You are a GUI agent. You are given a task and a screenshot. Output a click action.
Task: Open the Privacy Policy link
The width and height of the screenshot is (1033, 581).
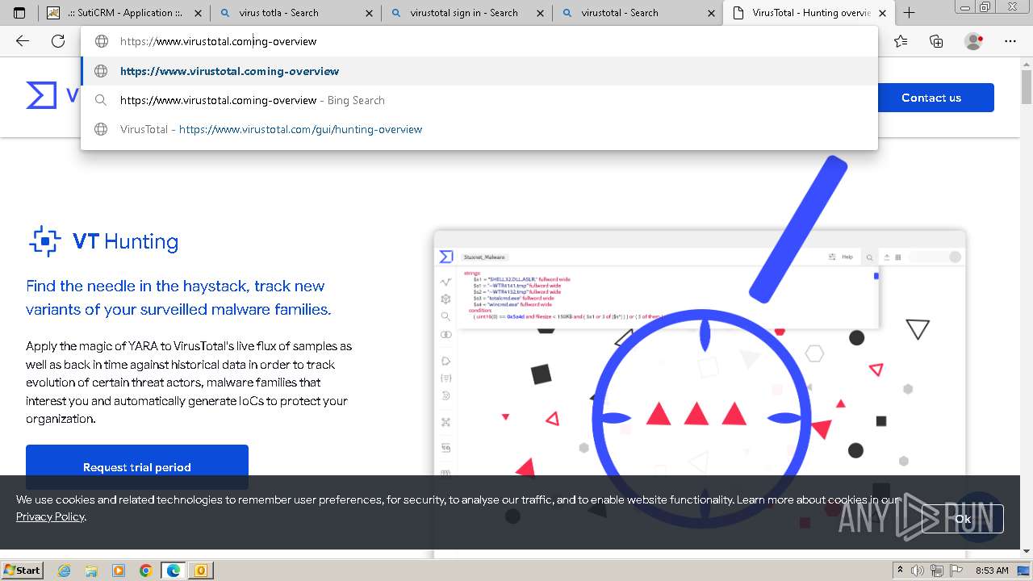[x=50, y=516]
